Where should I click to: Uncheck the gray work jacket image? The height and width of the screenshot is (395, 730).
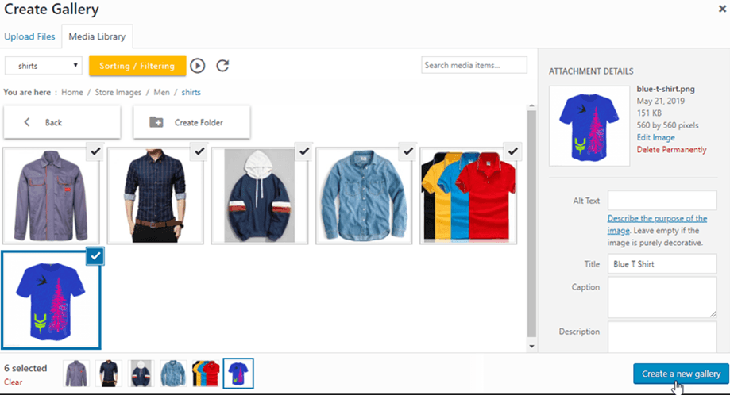[x=93, y=151]
